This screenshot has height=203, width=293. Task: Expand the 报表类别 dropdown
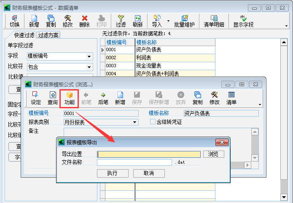pyautogui.click(x=135, y=122)
